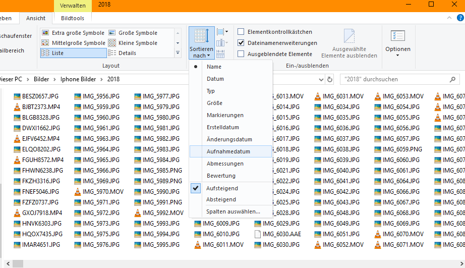Select IMG_6031.MOV video icon

click(318, 96)
